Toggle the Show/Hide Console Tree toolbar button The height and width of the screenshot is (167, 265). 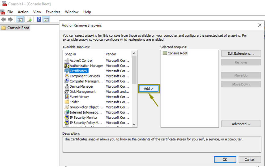pos(20,19)
